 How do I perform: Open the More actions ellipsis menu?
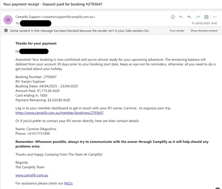tap(215, 17)
